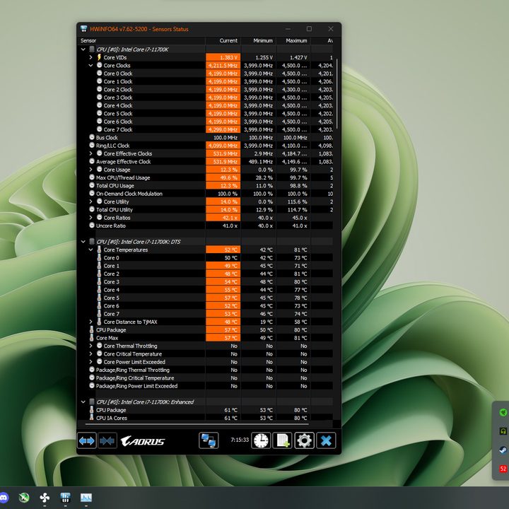509x509 pixels.
Task: Collapse the i7-11700K Enhanced group
Action: [x=83, y=402]
